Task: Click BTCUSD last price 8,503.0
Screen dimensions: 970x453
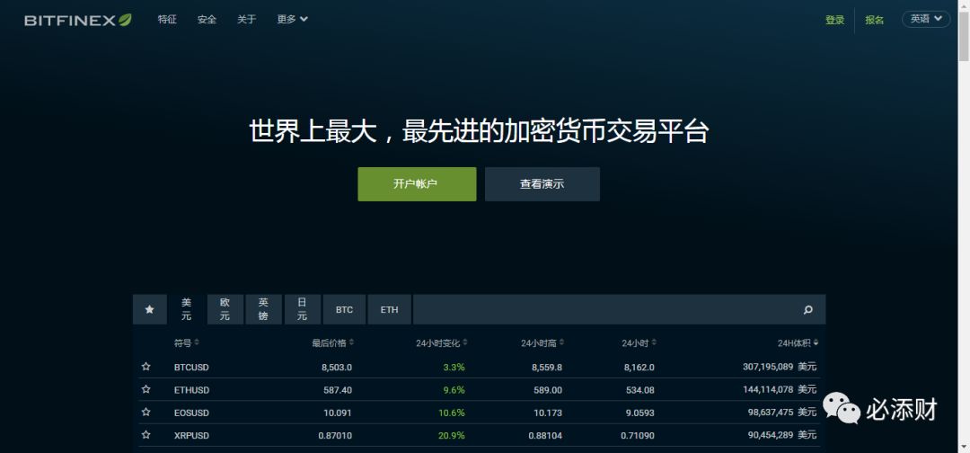Action: point(337,367)
